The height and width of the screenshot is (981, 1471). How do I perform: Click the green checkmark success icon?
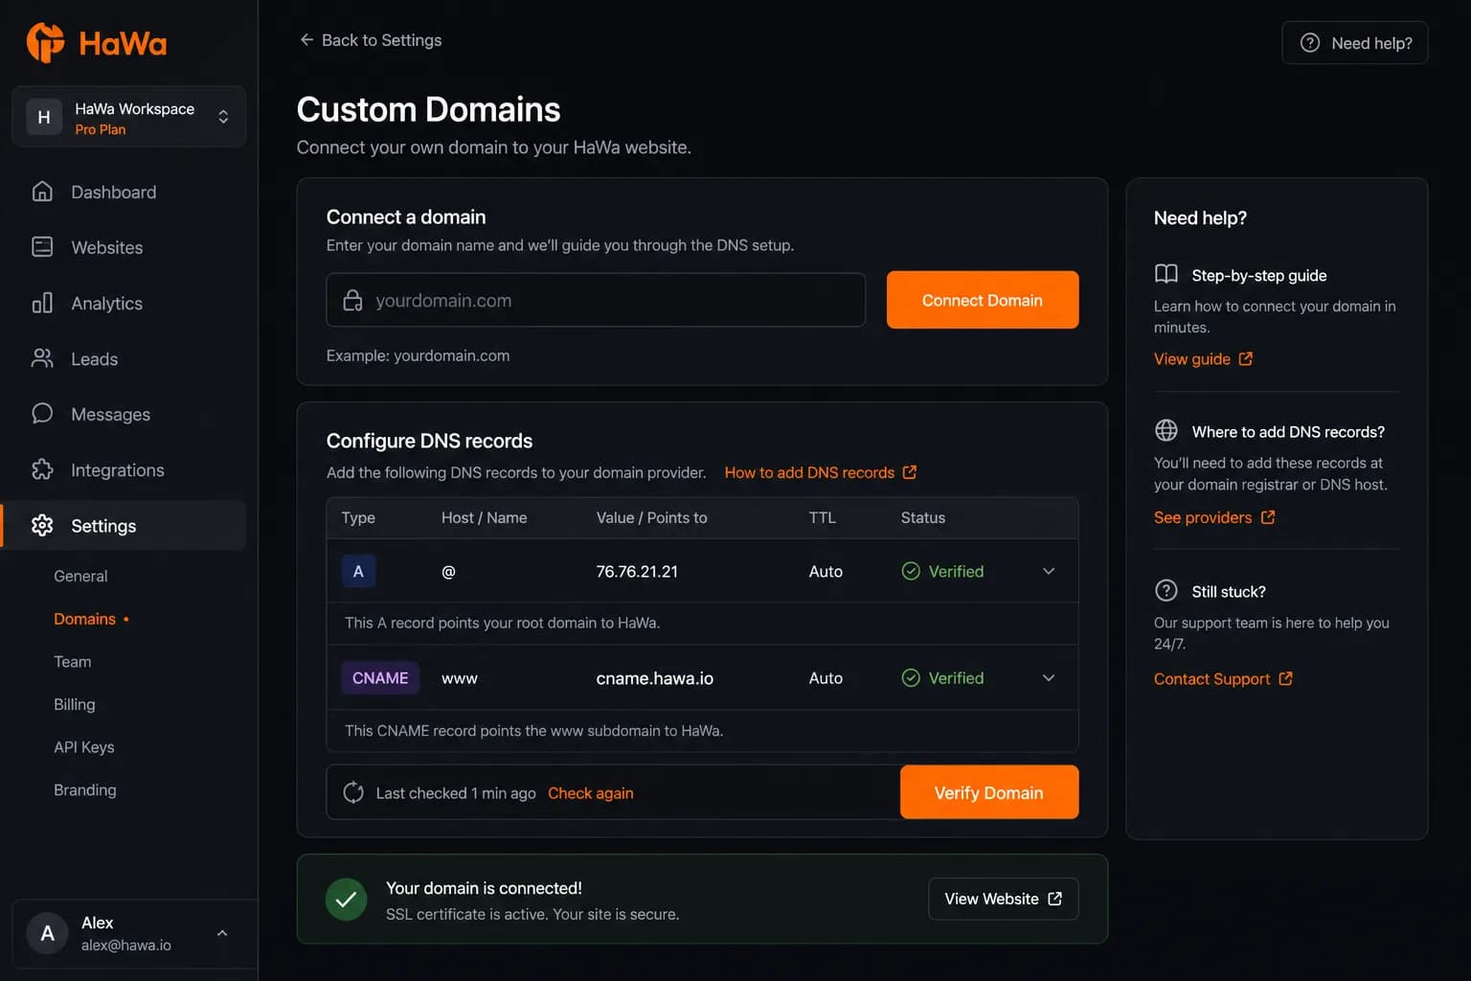tap(346, 900)
